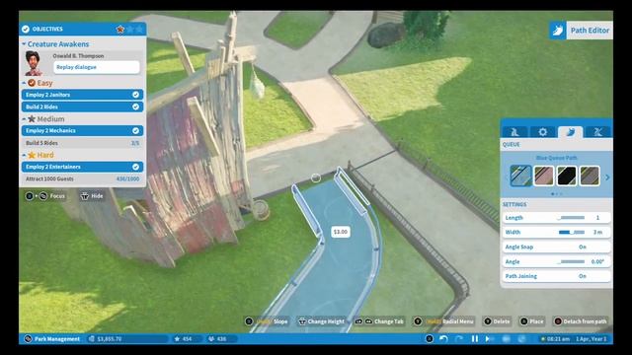
Task: Click the Path Editor title label
Action: click(x=590, y=31)
